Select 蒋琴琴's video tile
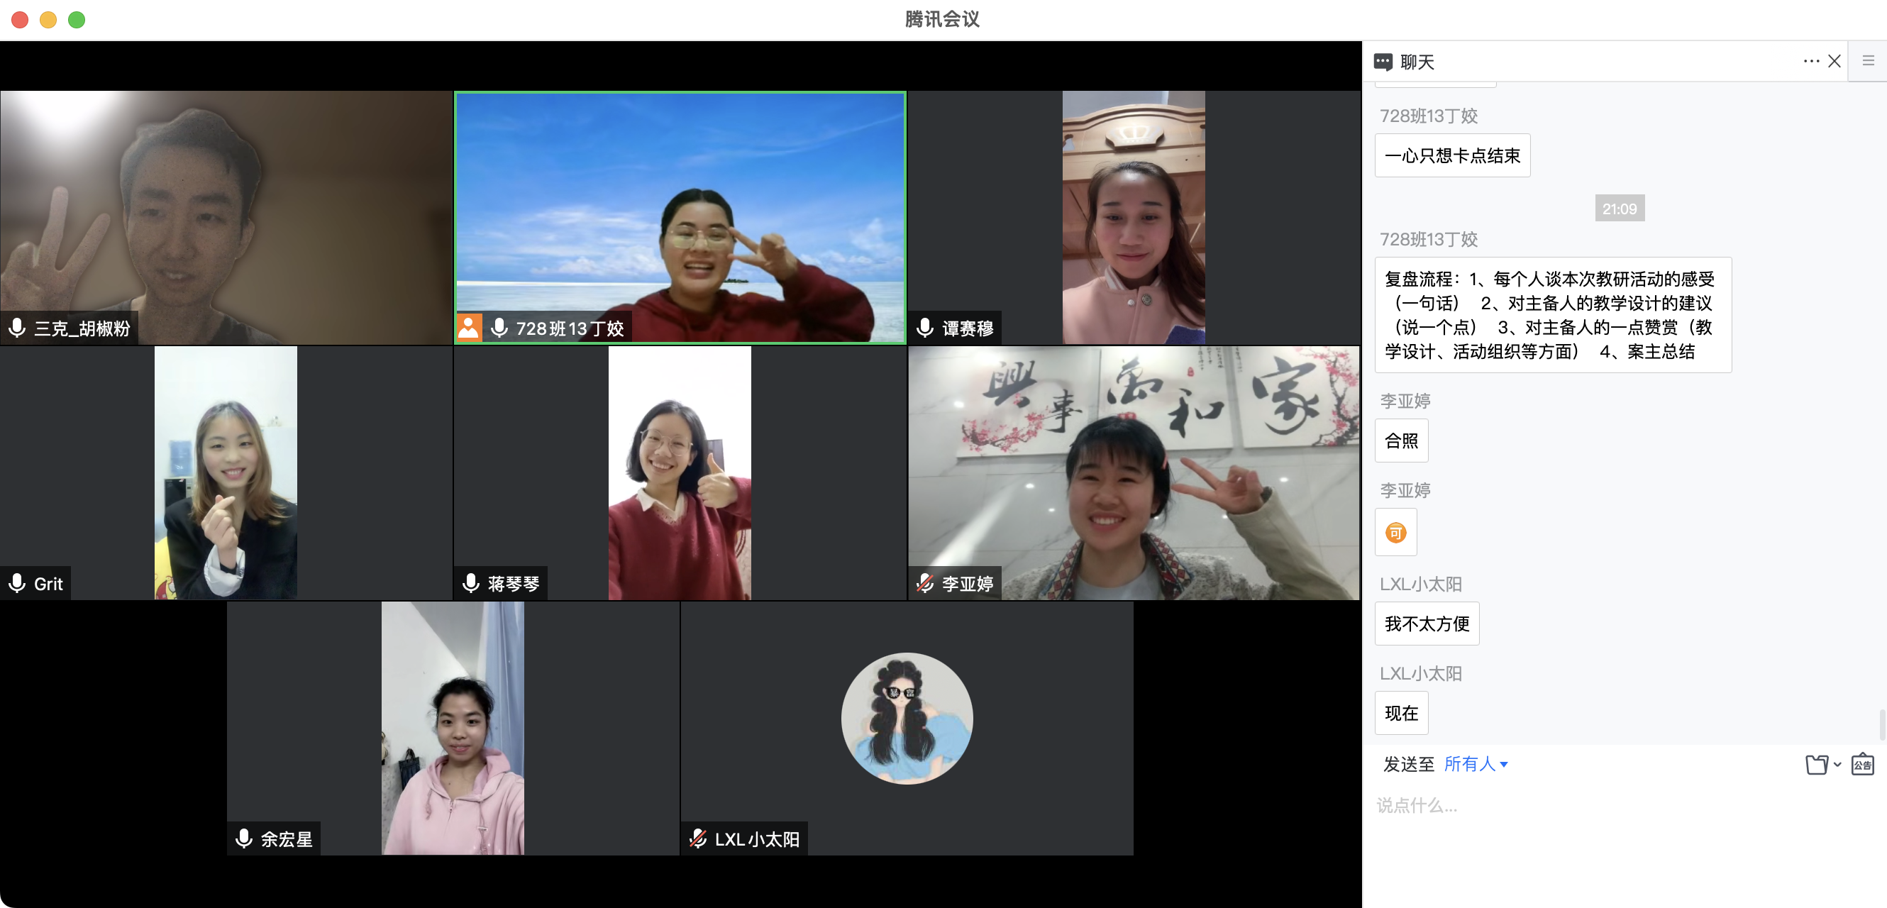This screenshot has height=908, width=1887. 679,473
